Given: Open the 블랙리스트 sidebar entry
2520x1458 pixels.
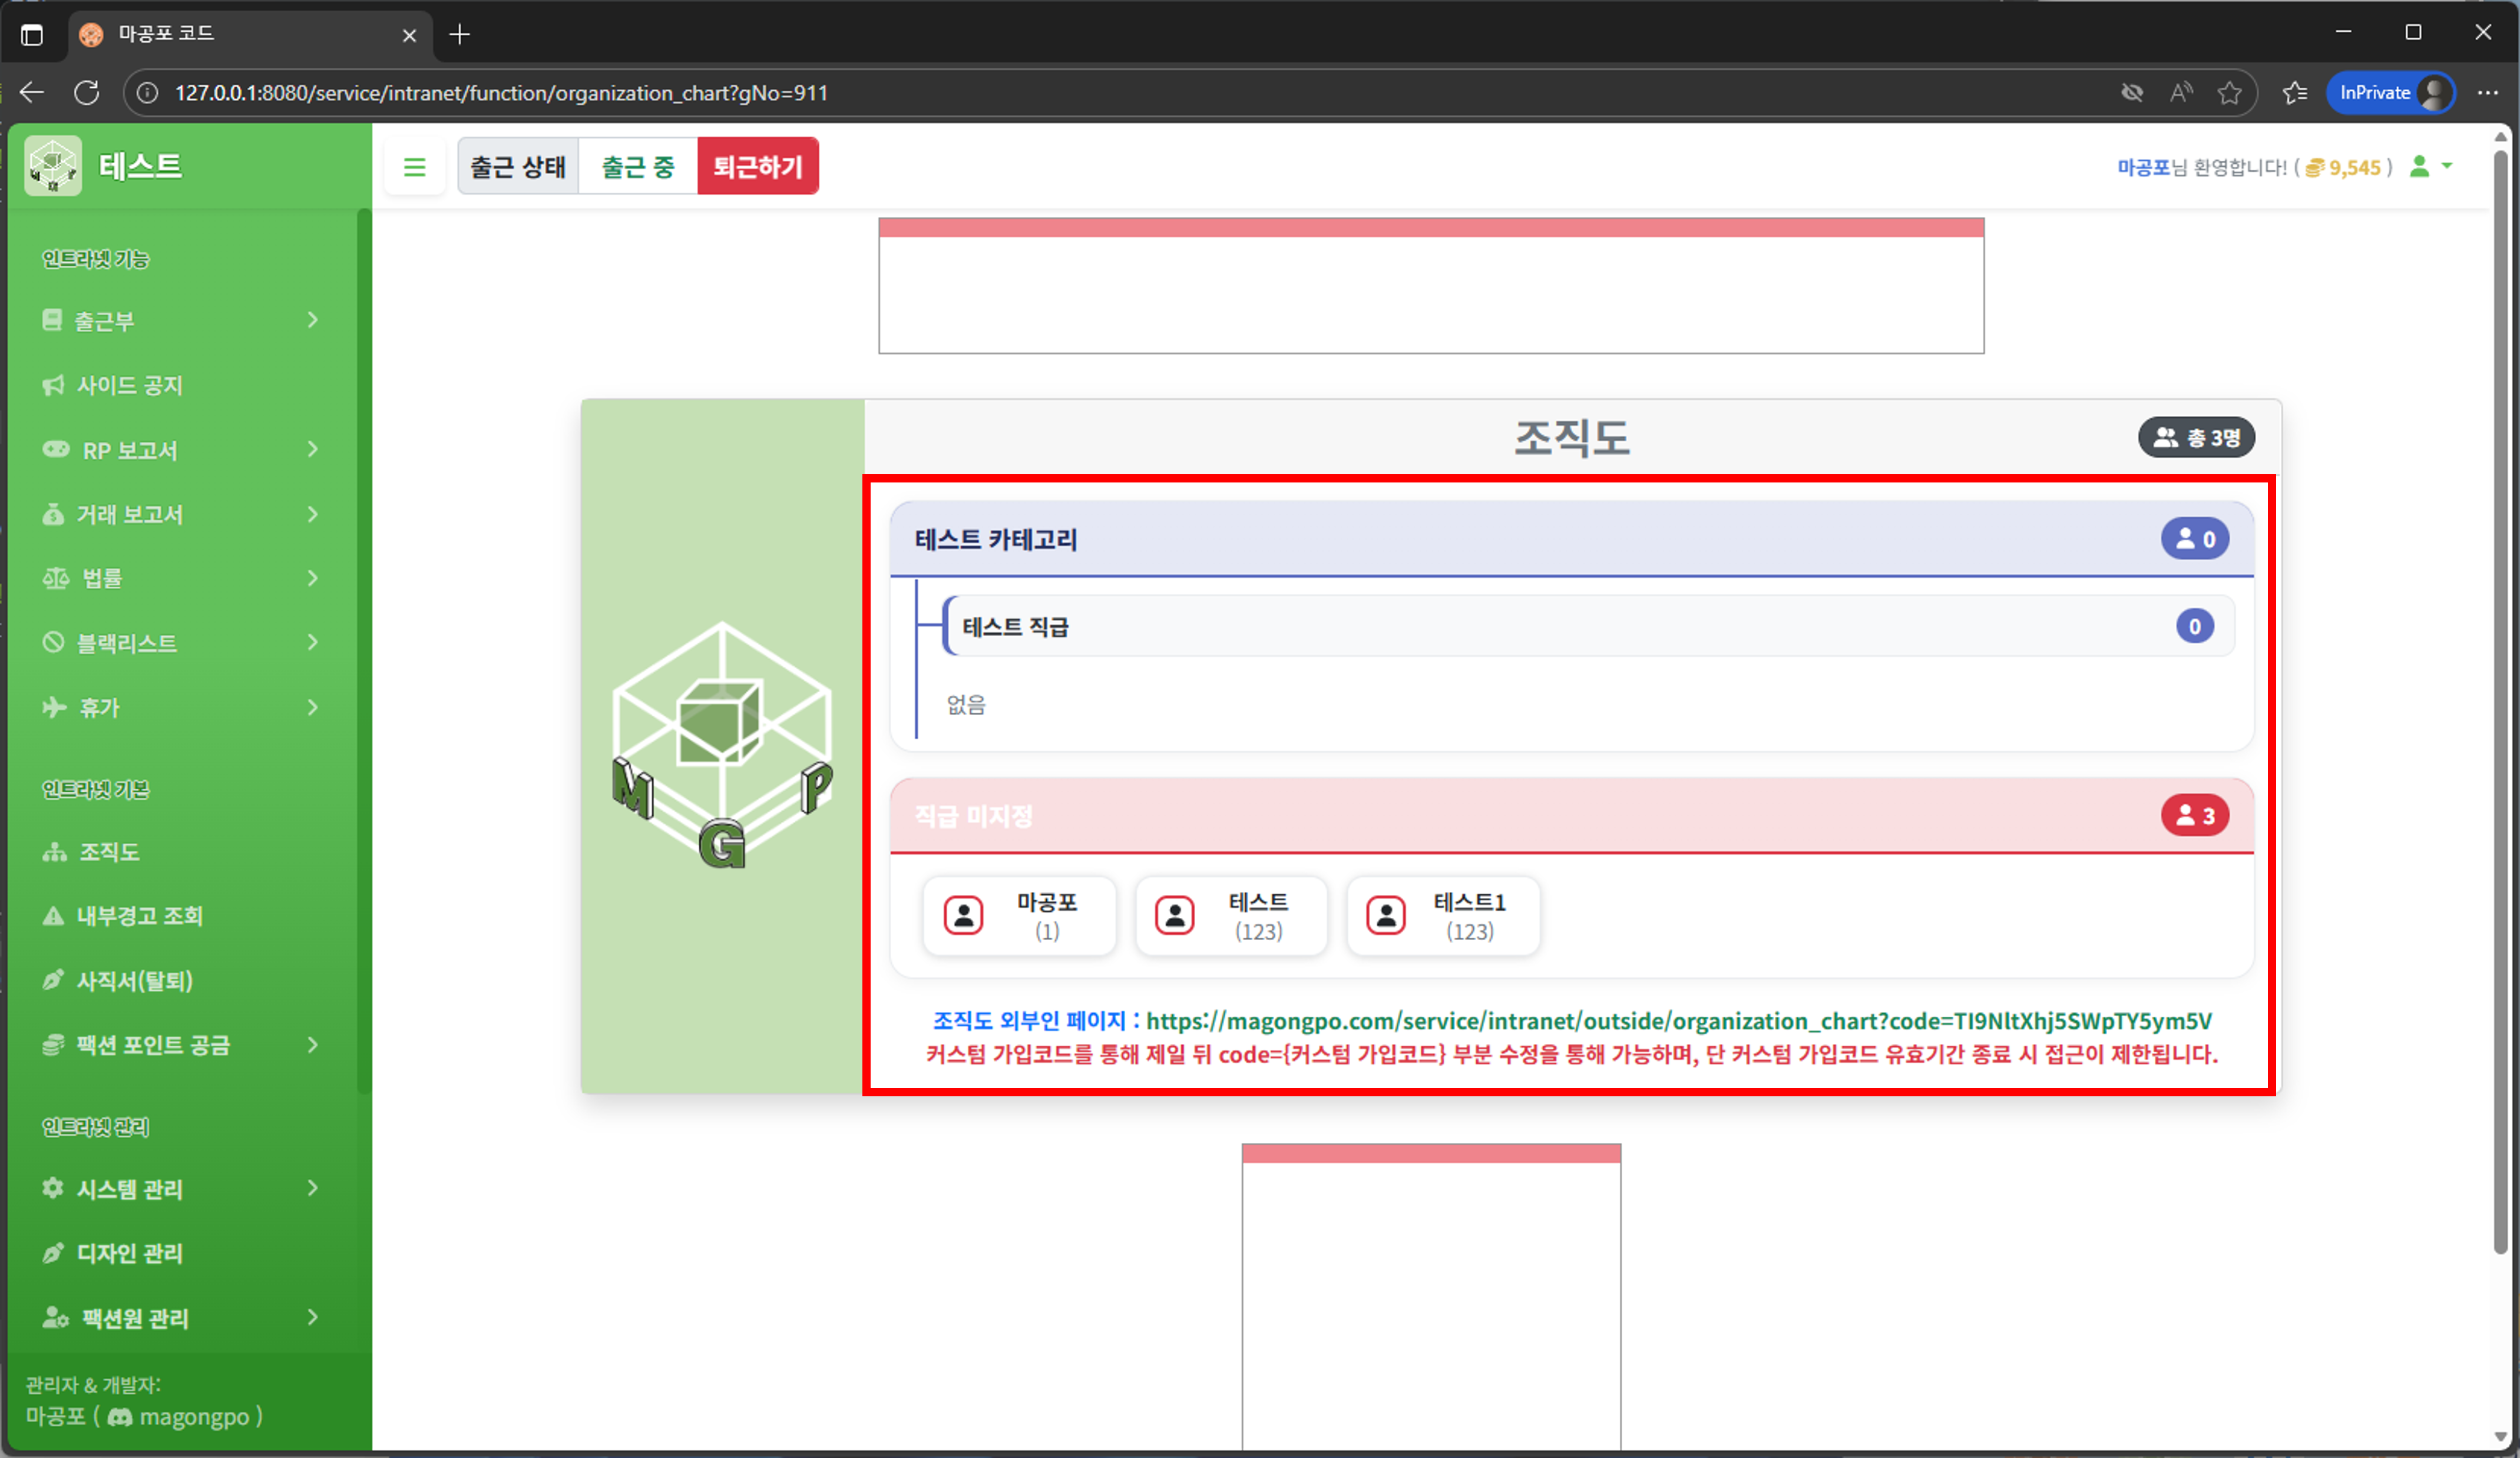Looking at the screenshot, I should (x=128, y=643).
